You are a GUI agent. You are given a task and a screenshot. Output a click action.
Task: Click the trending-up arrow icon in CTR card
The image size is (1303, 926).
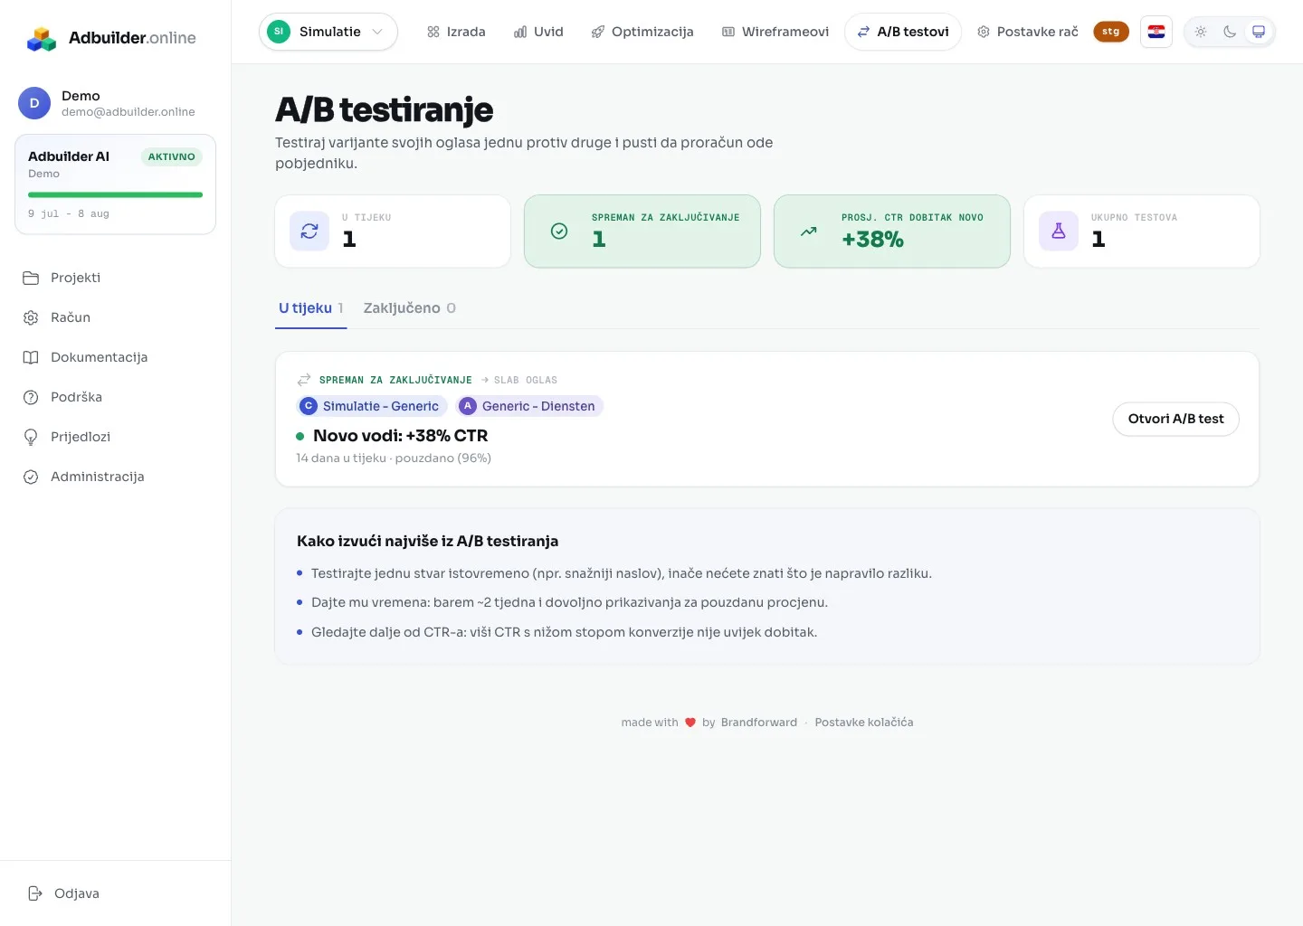tap(809, 231)
